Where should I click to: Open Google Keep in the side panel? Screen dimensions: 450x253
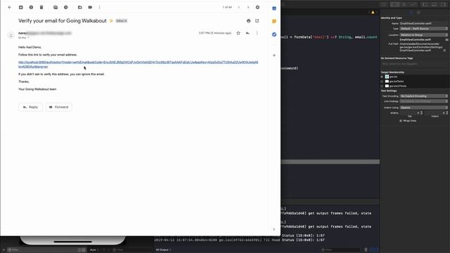[274, 21]
